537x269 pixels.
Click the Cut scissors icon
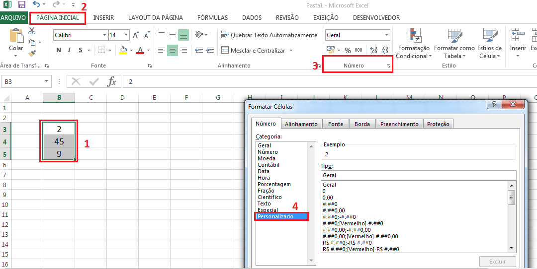click(x=32, y=31)
